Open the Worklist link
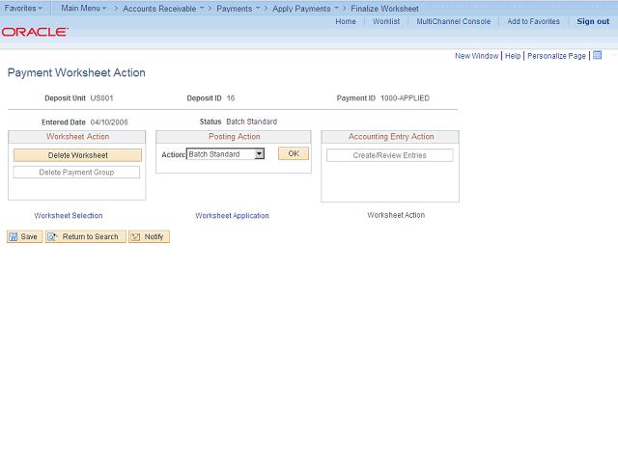Image resolution: width=618 pixels, height=463 pixels. 386,21
